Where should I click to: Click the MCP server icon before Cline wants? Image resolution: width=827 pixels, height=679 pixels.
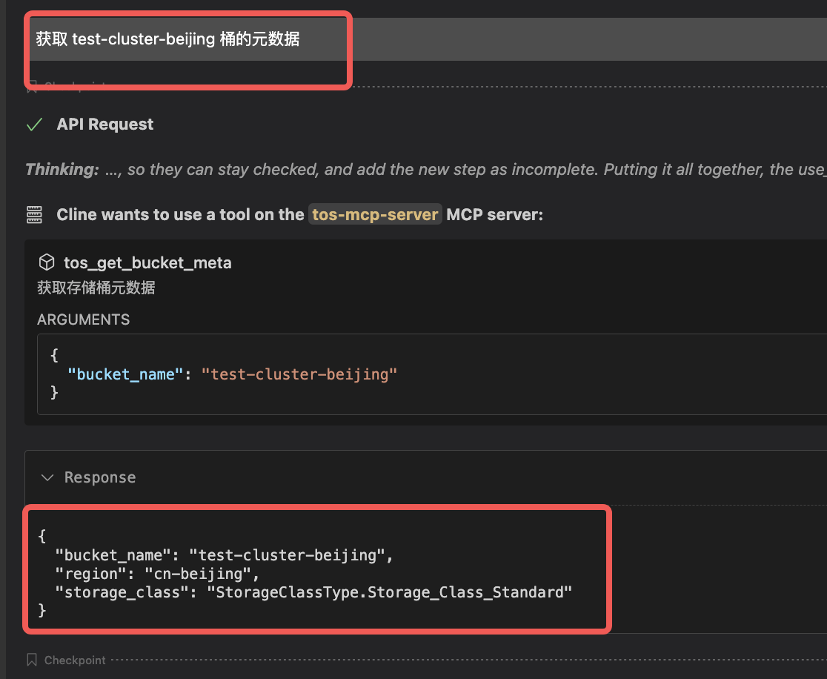(34, 215)
